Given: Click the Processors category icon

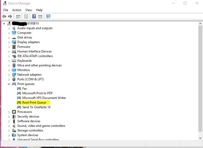Looking at the screenshot, I should pos(14,112).
